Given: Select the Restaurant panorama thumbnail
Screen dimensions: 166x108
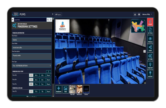Looking at the screenshot, I should click(x=79, y=89).
